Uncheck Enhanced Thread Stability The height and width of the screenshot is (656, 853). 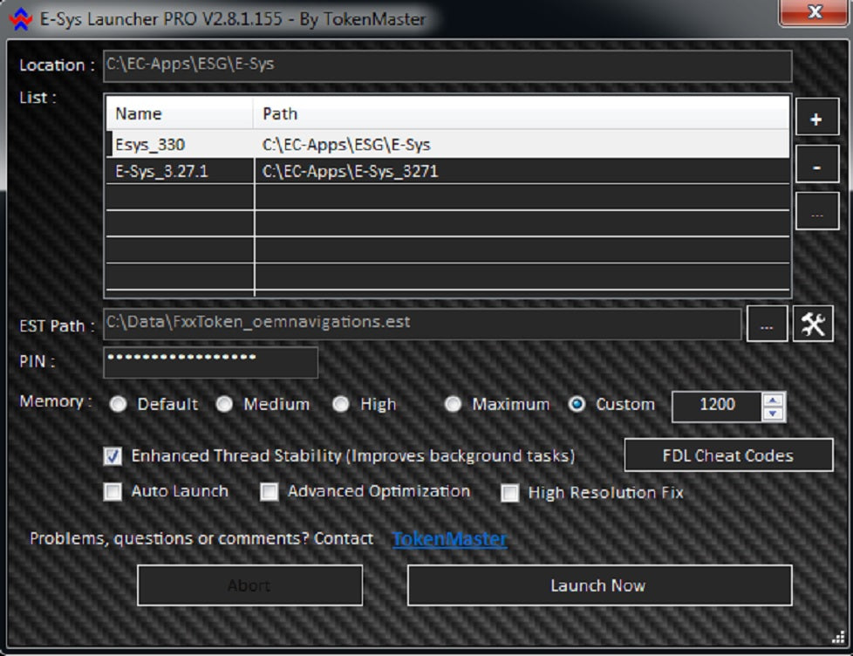coord(113,455)
